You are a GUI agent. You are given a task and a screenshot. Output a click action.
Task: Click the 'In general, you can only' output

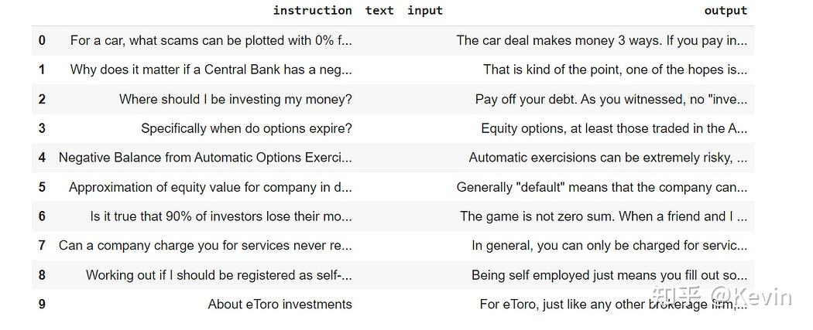(x=609, y=246)
